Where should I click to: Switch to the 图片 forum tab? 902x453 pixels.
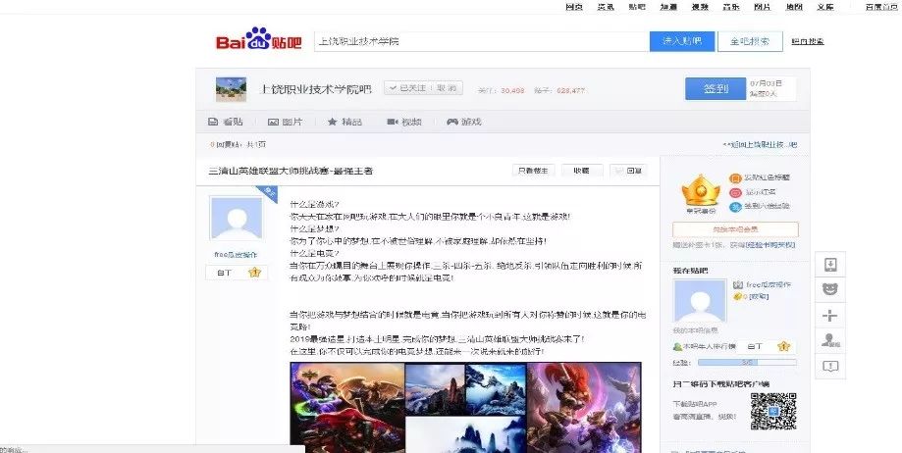pyautogui.click(x=285, y=122)
